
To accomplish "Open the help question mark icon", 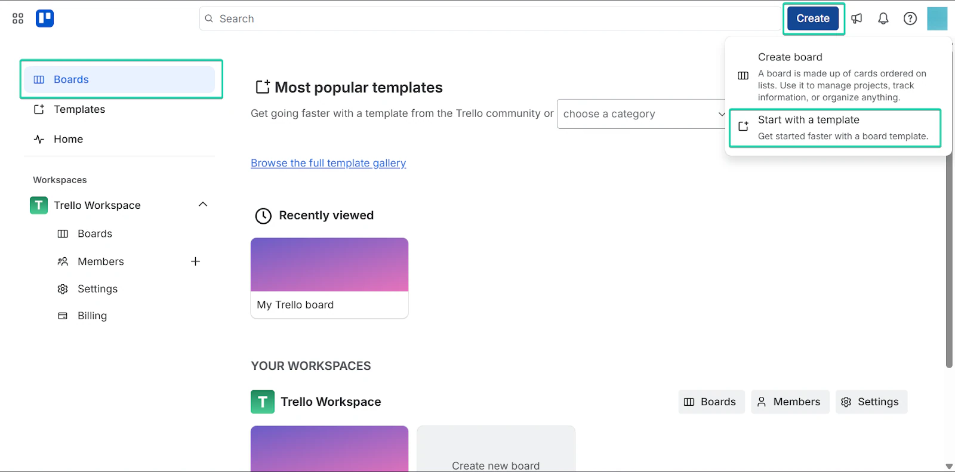I will (x=910, y=18).
